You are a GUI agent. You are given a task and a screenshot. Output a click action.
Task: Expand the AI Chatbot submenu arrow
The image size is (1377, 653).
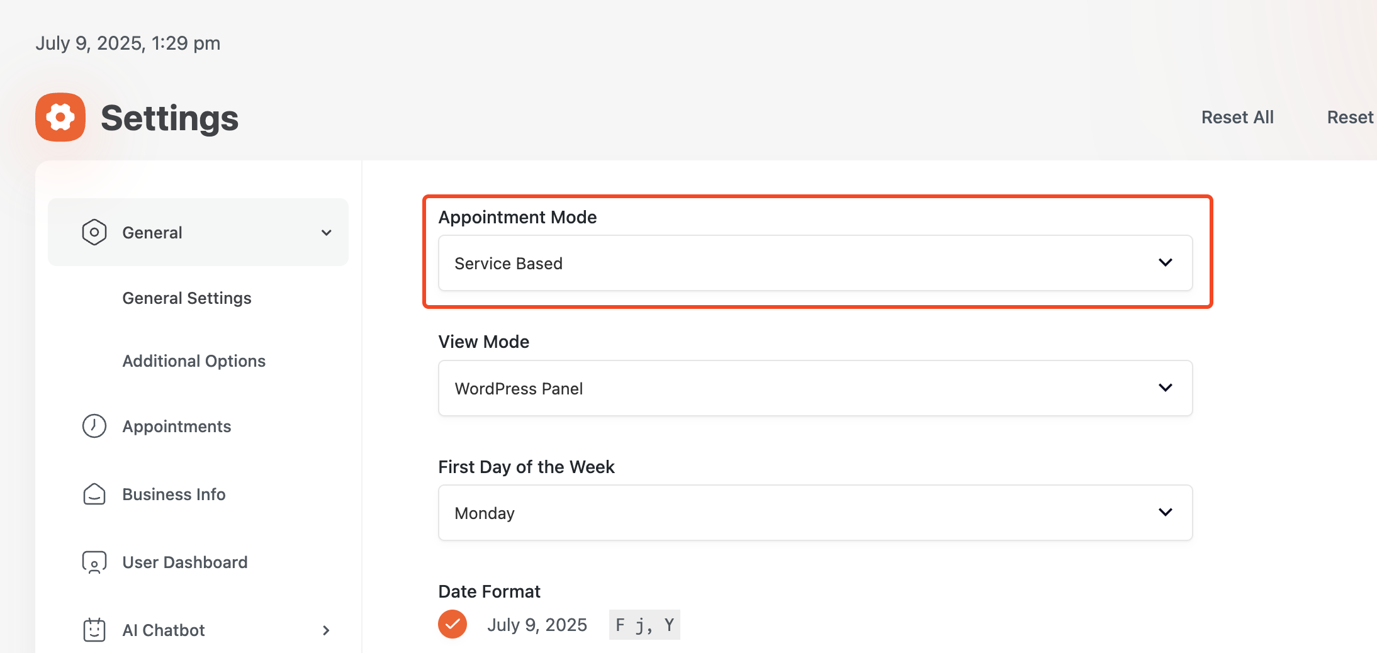click(326, 630)
